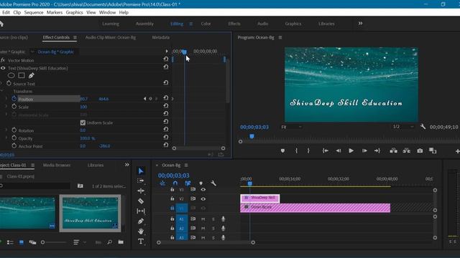Show overflow panels in Project panel group
This screenshot has width=460, height=258.
pos(126,165)
